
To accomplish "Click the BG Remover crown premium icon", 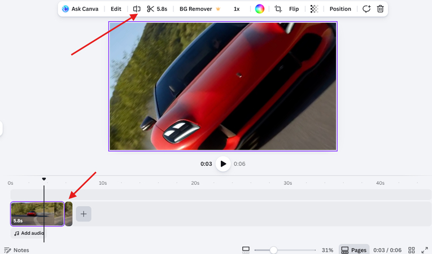I will click(218, 9).
